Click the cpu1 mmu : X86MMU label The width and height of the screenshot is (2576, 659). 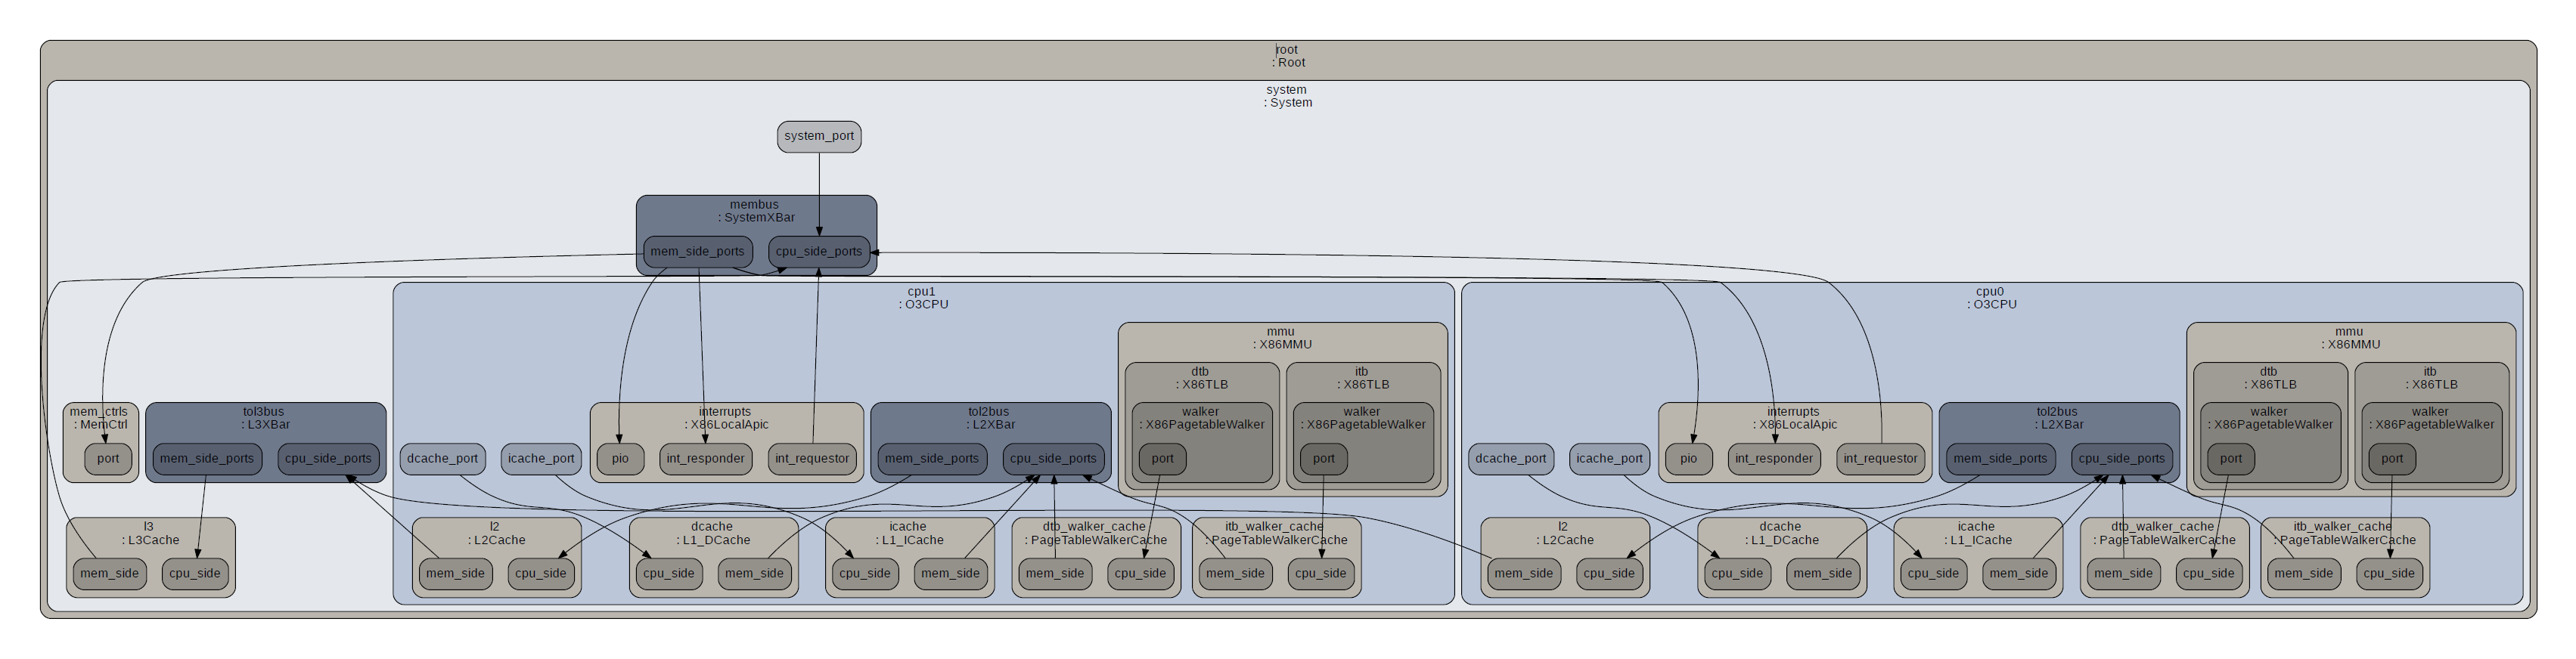pyautogui.click(x=1282, y=338)
